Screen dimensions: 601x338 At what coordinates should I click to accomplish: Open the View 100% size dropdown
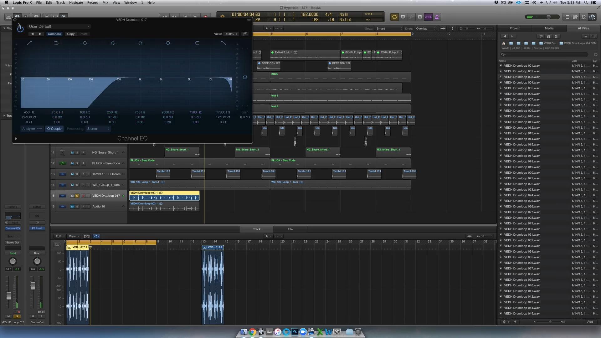(232, 34)
